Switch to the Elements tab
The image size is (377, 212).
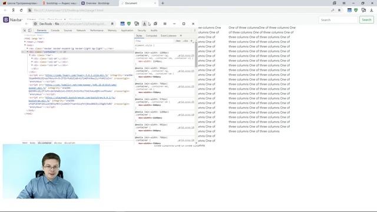42,31
